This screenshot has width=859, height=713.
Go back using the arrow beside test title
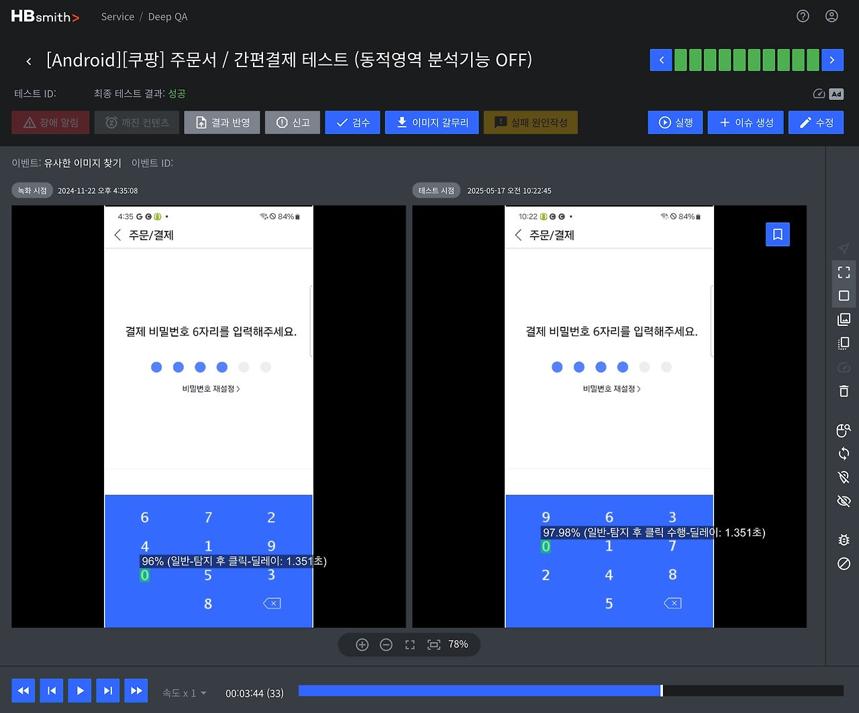29,61
